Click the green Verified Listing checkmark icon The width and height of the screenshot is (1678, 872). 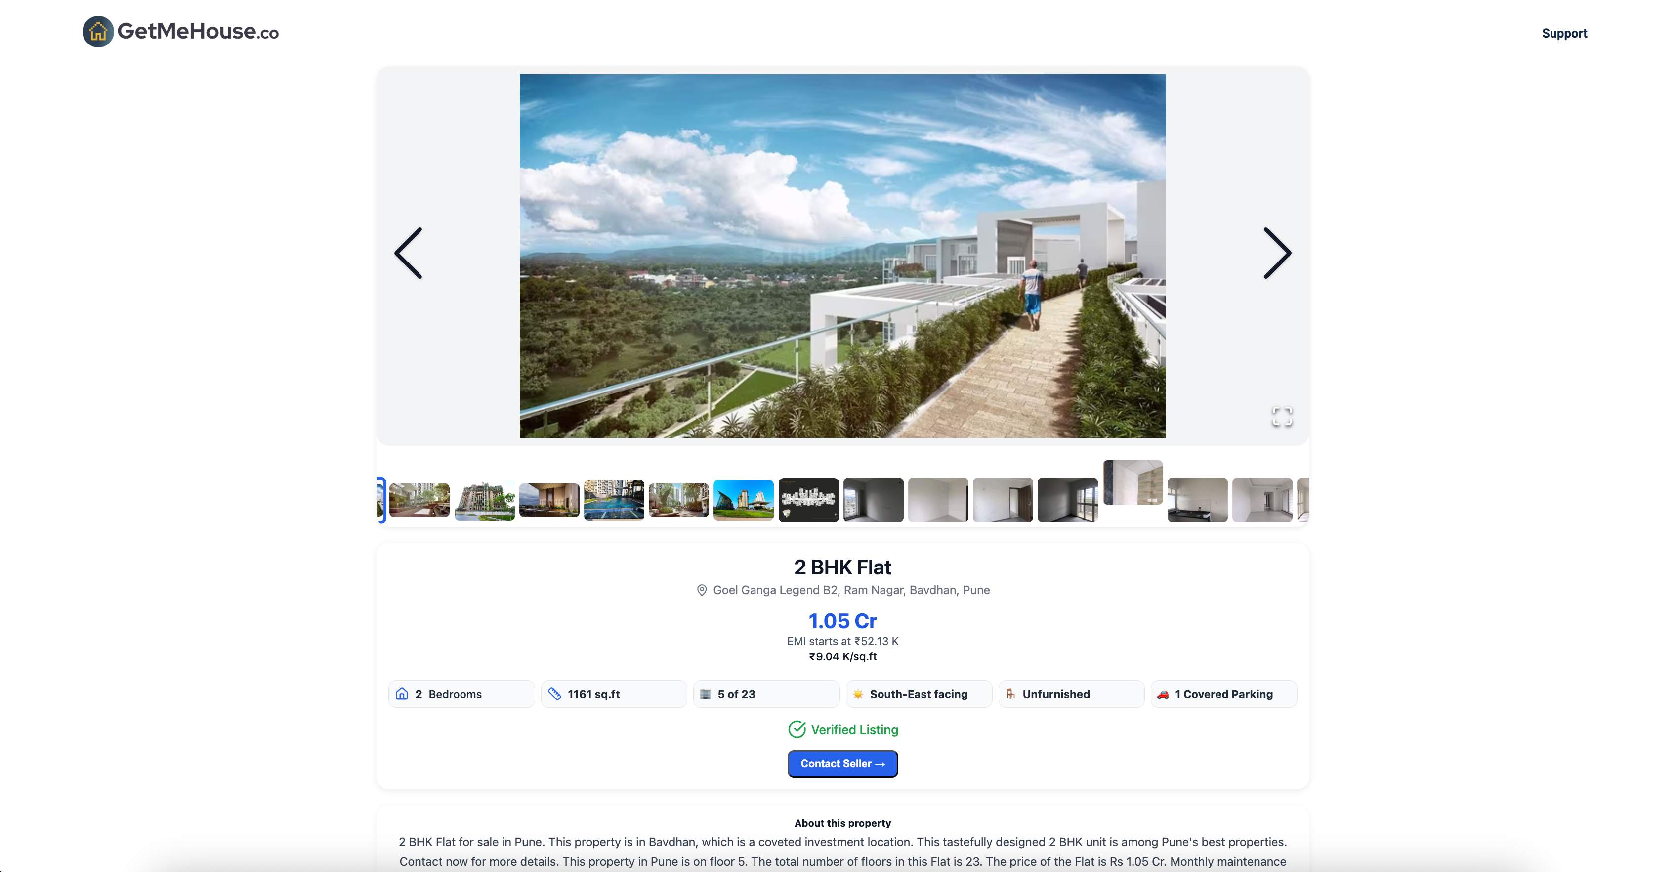(x=797, y=729)
